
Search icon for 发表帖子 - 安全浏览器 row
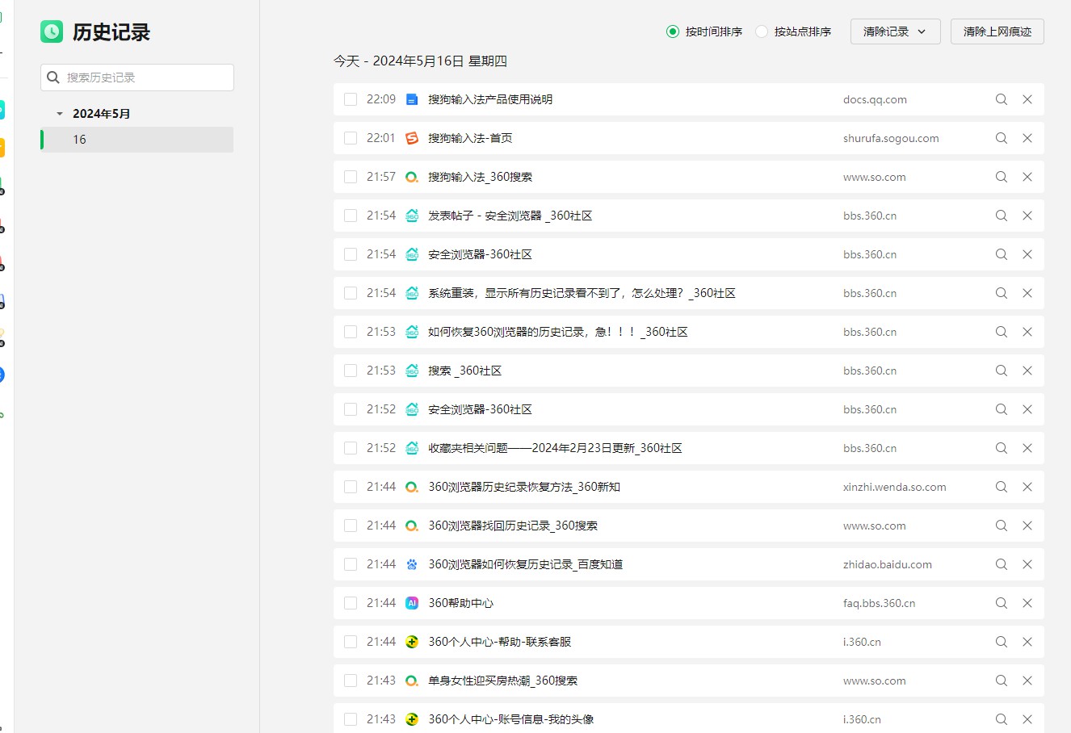point(1002,216)
